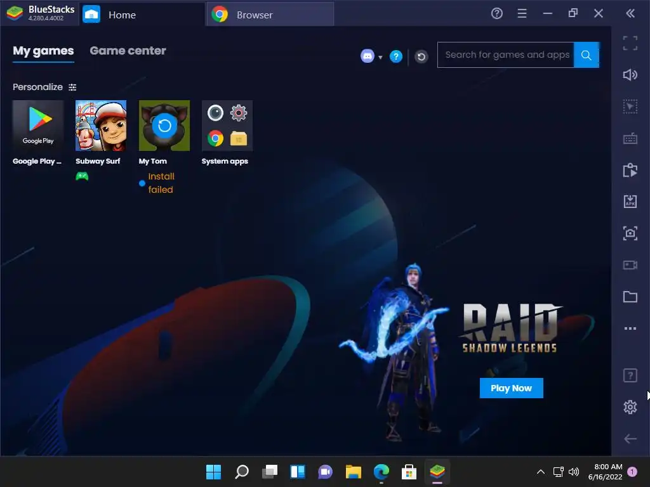
Task: Click the record video sidebar icon
Action: pyautogui.click(x=630, y=265)
